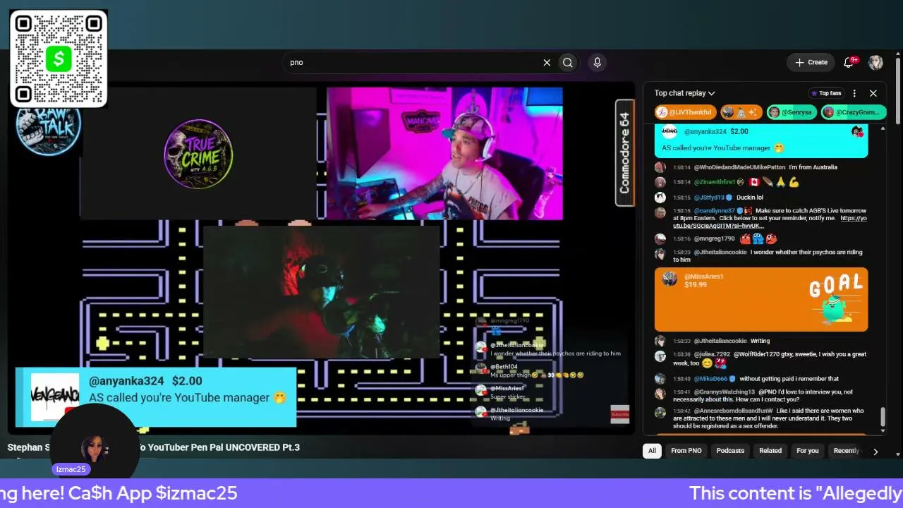Click the username @juliea.7292 in chat

712,354
